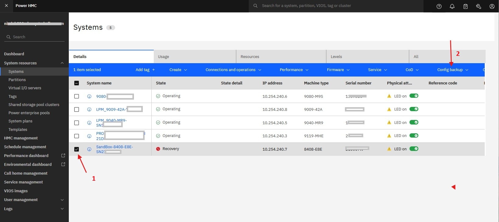Screen dimensions: 499x222
Task: Sort by the System name column header
Action: [x=99, y=83]
